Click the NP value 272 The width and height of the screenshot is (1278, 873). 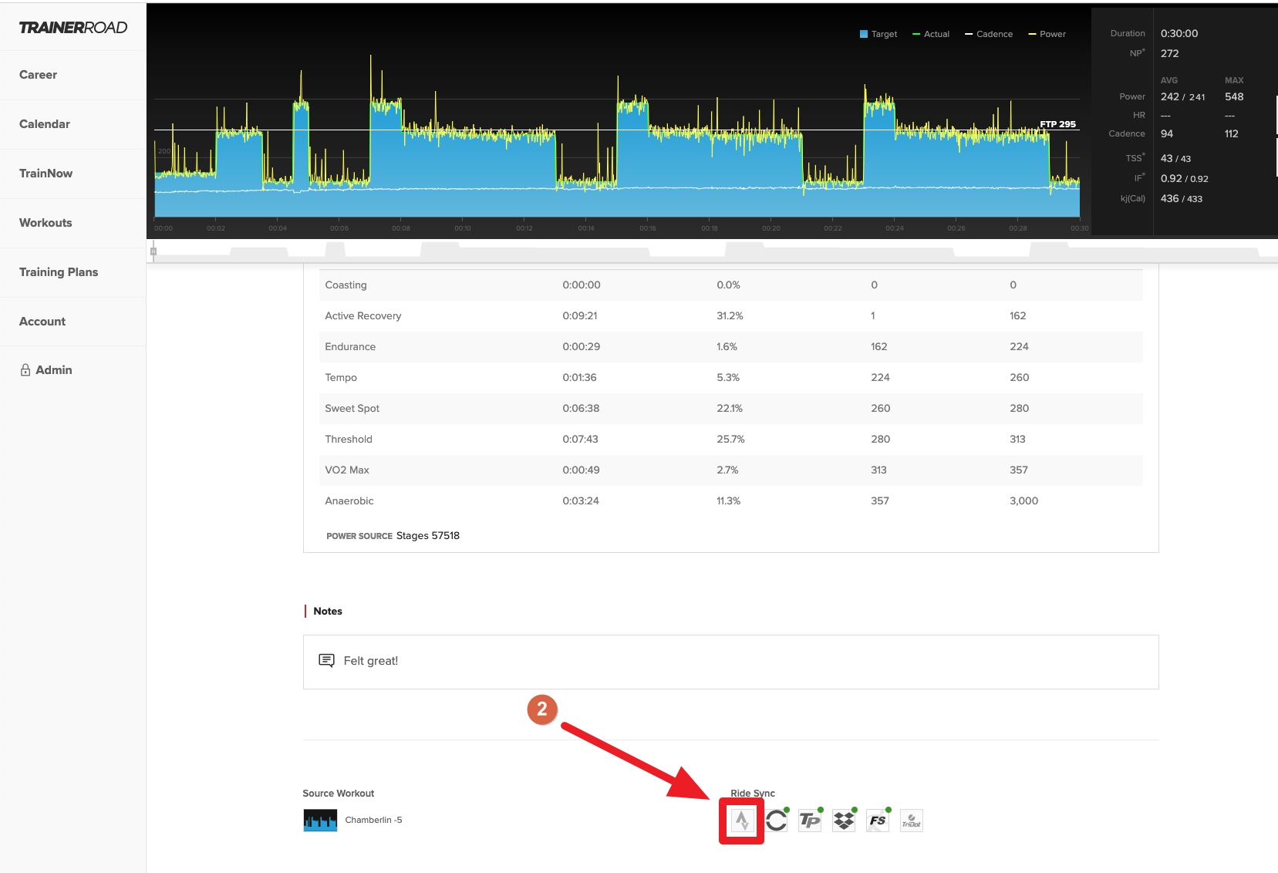(1170, 53)
